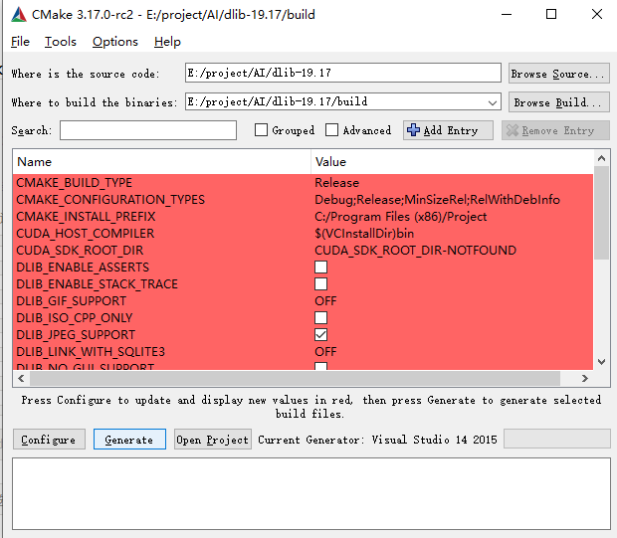Select the CUDA_SDK_ROOT_DIR entry

(80, 251)
